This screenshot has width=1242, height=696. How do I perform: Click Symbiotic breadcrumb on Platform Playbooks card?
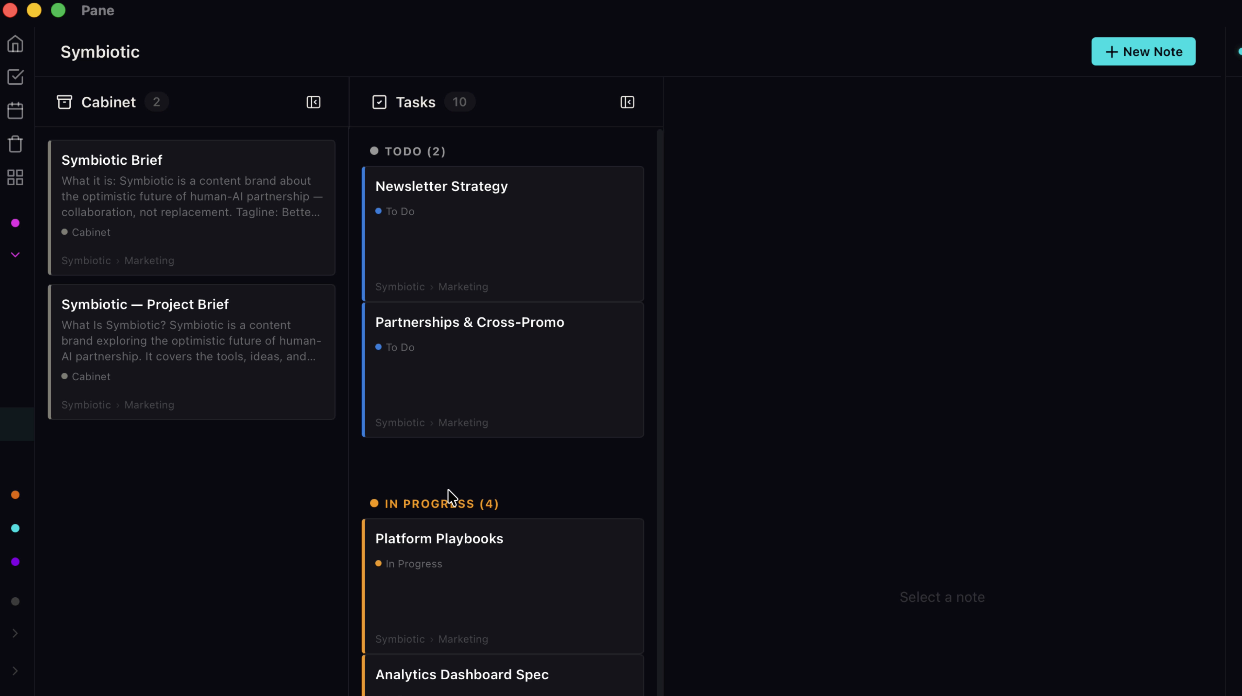pyautogui.click(x=400, y=639)
